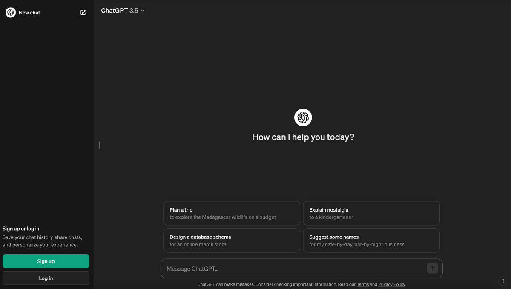Select the Explain nostalgia suggestion
The image size is (511, 289).
pos(371,213)
